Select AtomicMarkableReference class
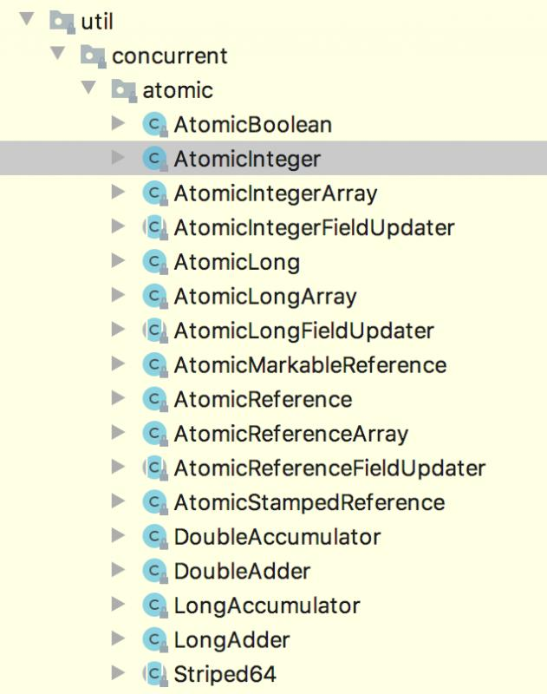547x694 pixels. point(310,365)
